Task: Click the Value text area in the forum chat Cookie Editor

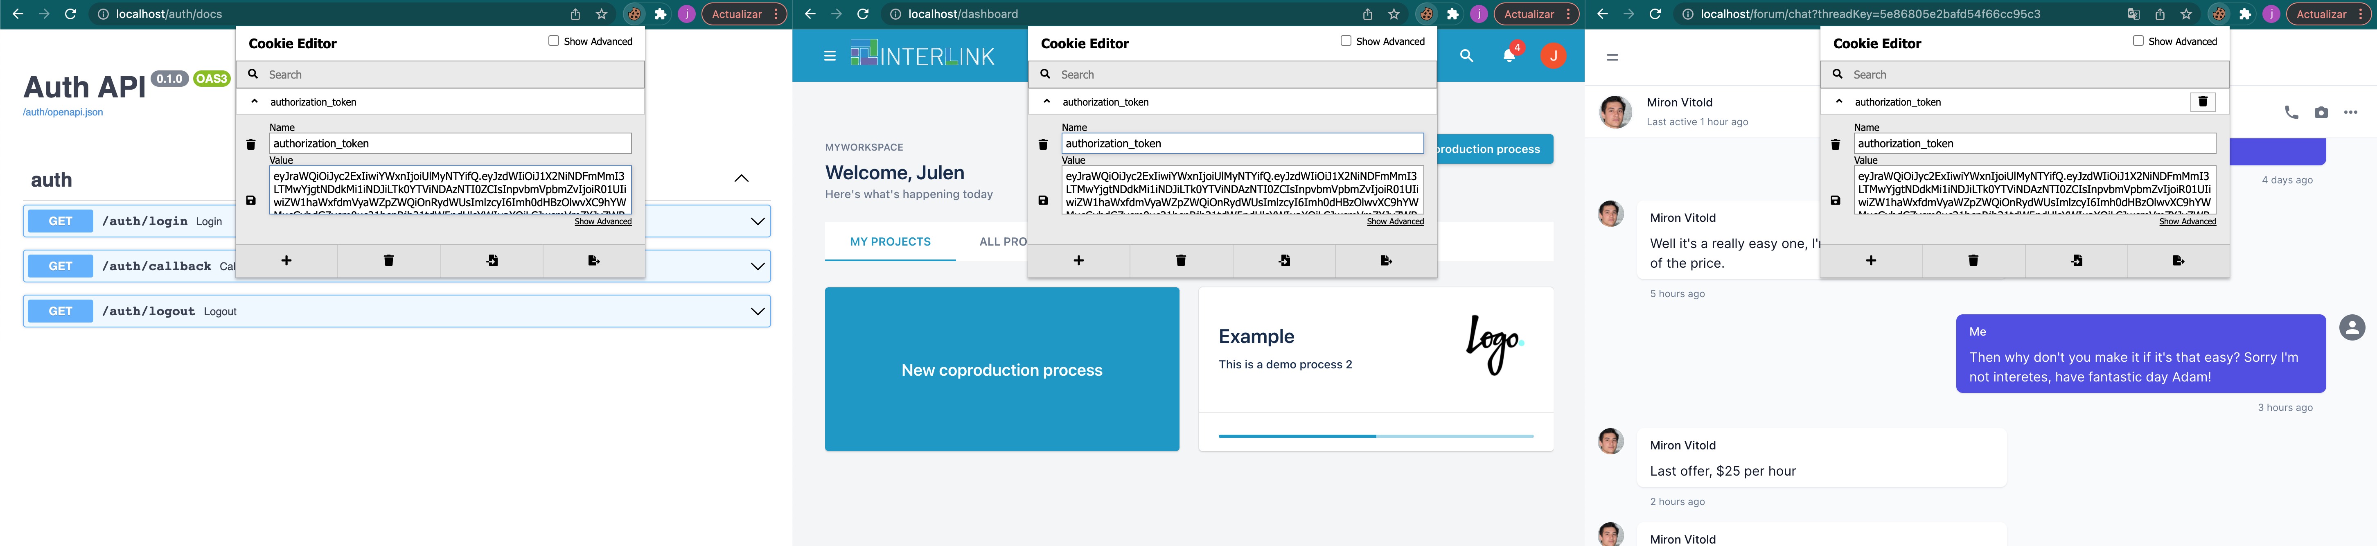Action: click(x=2035, y=190)
